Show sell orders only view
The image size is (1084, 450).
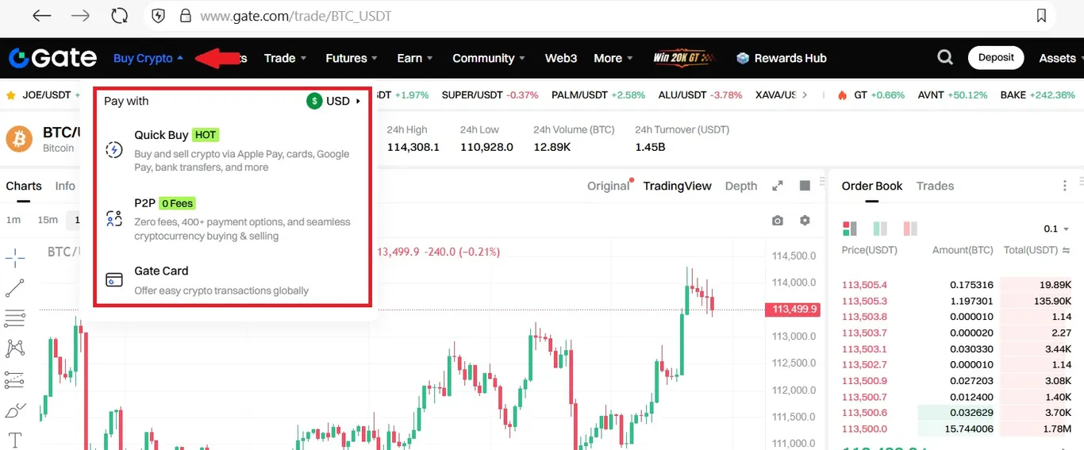click(910, 229)
